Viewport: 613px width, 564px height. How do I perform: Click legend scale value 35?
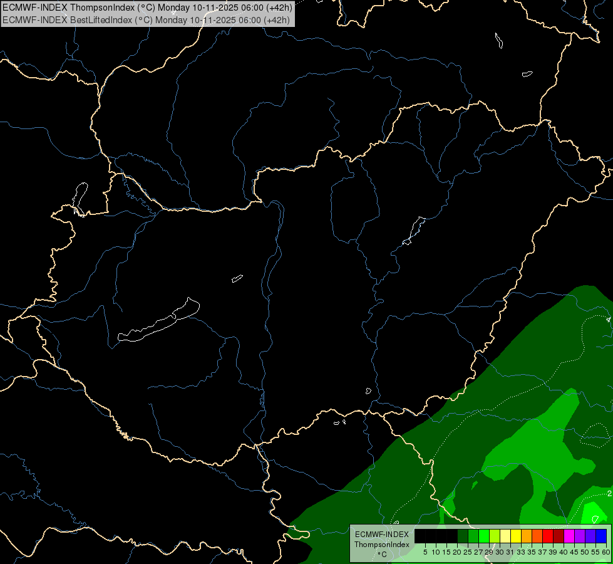click(532, 552)
